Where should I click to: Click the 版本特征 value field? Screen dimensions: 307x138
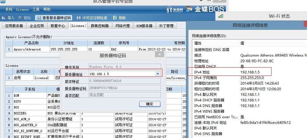coord(125,80)
